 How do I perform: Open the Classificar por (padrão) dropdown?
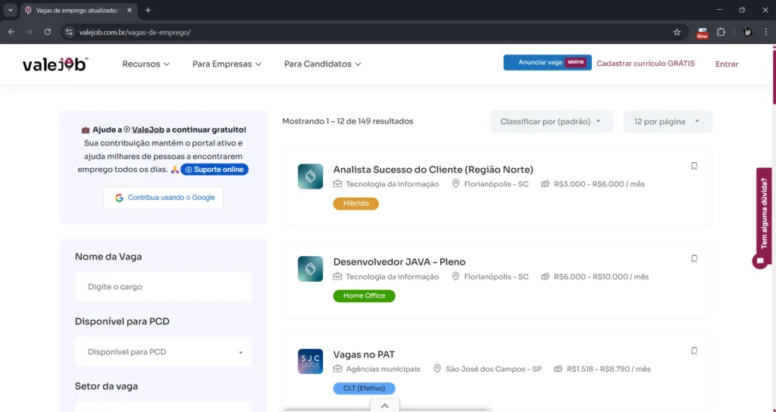[551, 122]
